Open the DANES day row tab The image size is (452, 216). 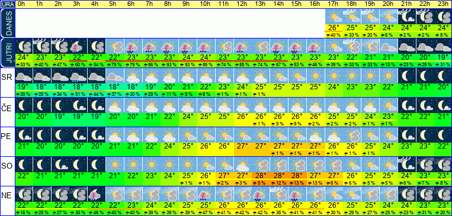(x=7, y=23)
